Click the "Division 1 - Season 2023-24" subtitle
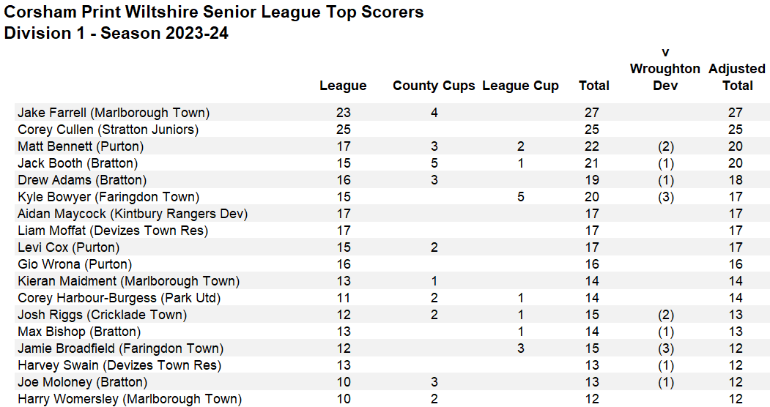Image resolution: width=770 pixels, height=407 pixels. 116,33
